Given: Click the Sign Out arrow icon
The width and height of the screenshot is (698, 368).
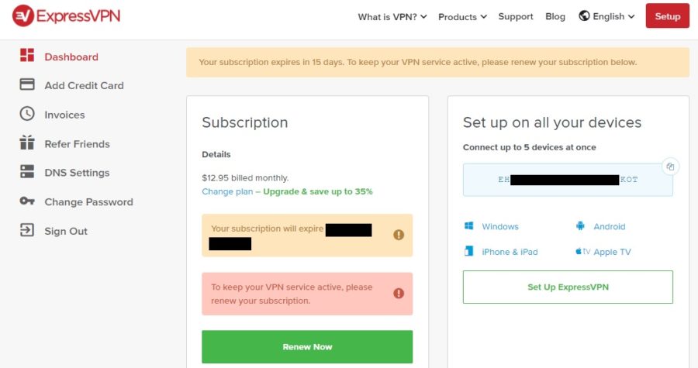Looking at the screenshot, I should 27,230.
